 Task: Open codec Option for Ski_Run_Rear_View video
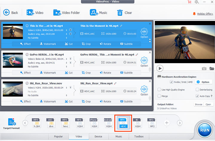[144, 90]
